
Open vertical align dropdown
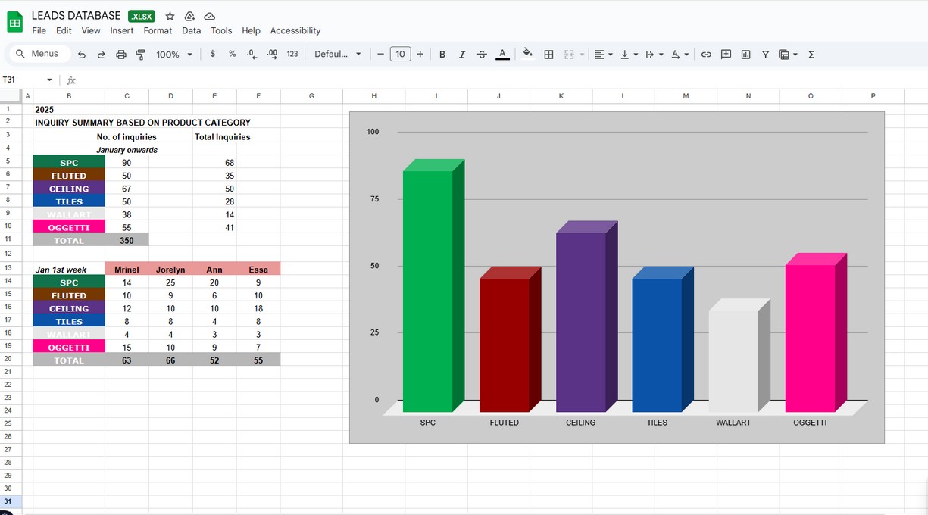pos(629,55)
